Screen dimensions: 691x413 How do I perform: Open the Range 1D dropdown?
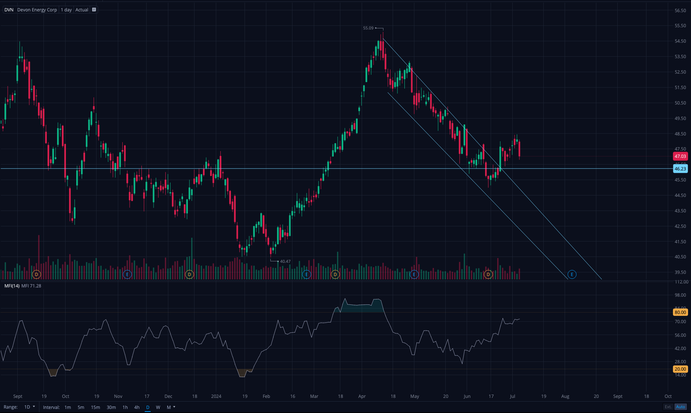[29, 407]
